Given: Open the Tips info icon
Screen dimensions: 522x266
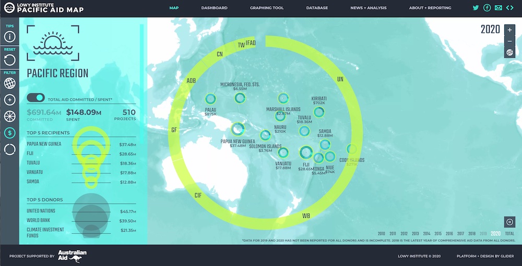Looking at the screenshot, I should pyautogui.click(x=9, y=37).
